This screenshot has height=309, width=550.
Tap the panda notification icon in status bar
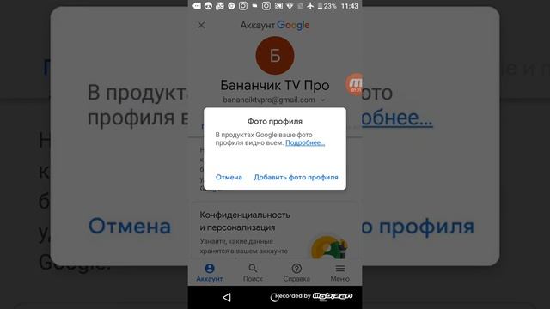pyautogui.click(x=208, y=6)
